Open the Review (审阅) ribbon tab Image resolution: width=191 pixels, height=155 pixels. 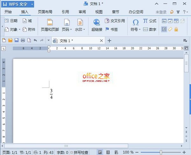pyautogui.click(x=82, y=12)
